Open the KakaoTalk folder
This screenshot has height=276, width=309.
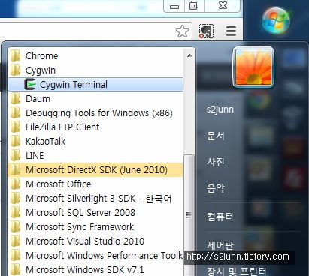tap(95, 141)
